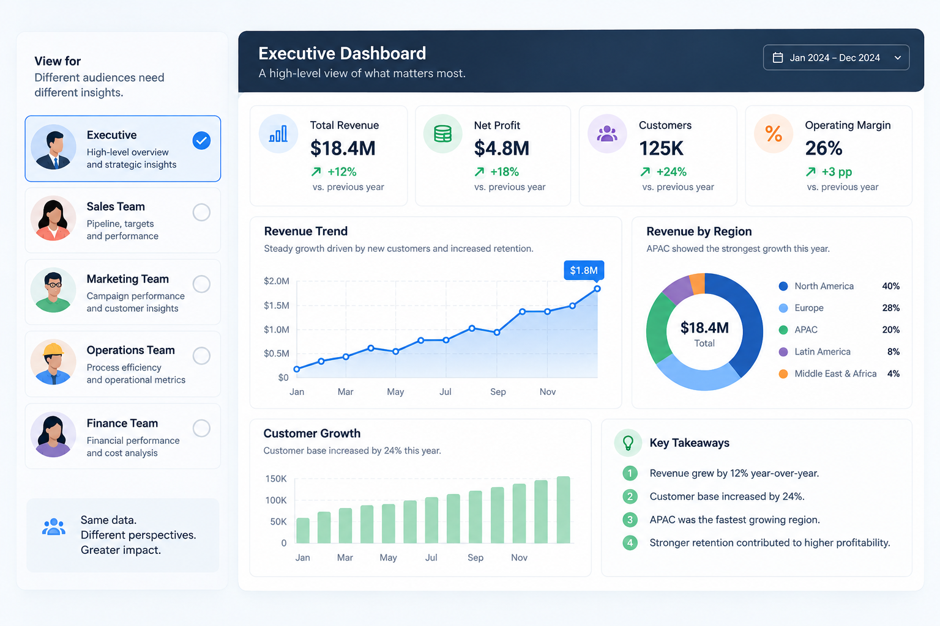This screenshot has height=626, width=940.
Task: Click the APAC green legend swatch
Action: [783, 330]
